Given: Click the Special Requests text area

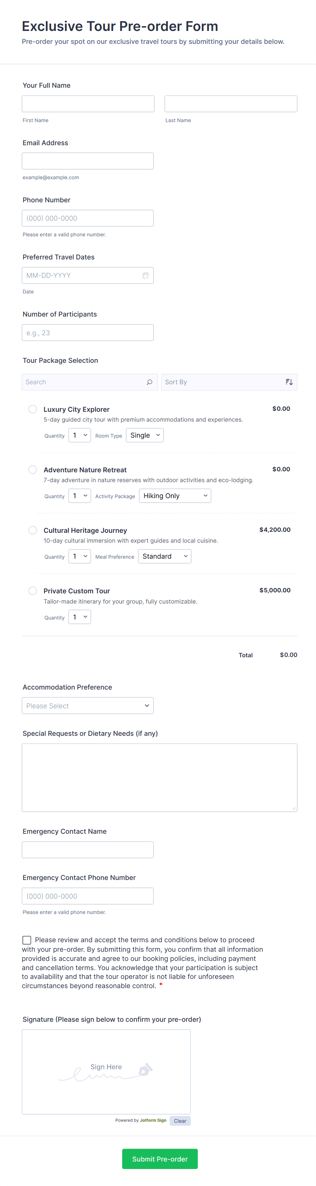Looking at the screenshot, I should 159,777.
